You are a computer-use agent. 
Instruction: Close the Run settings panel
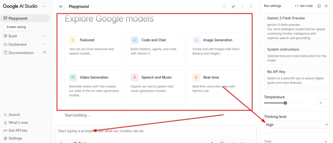click(x=326, y=6)
